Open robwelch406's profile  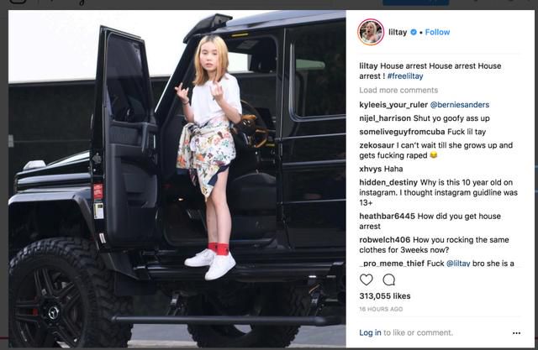(385, 240)
